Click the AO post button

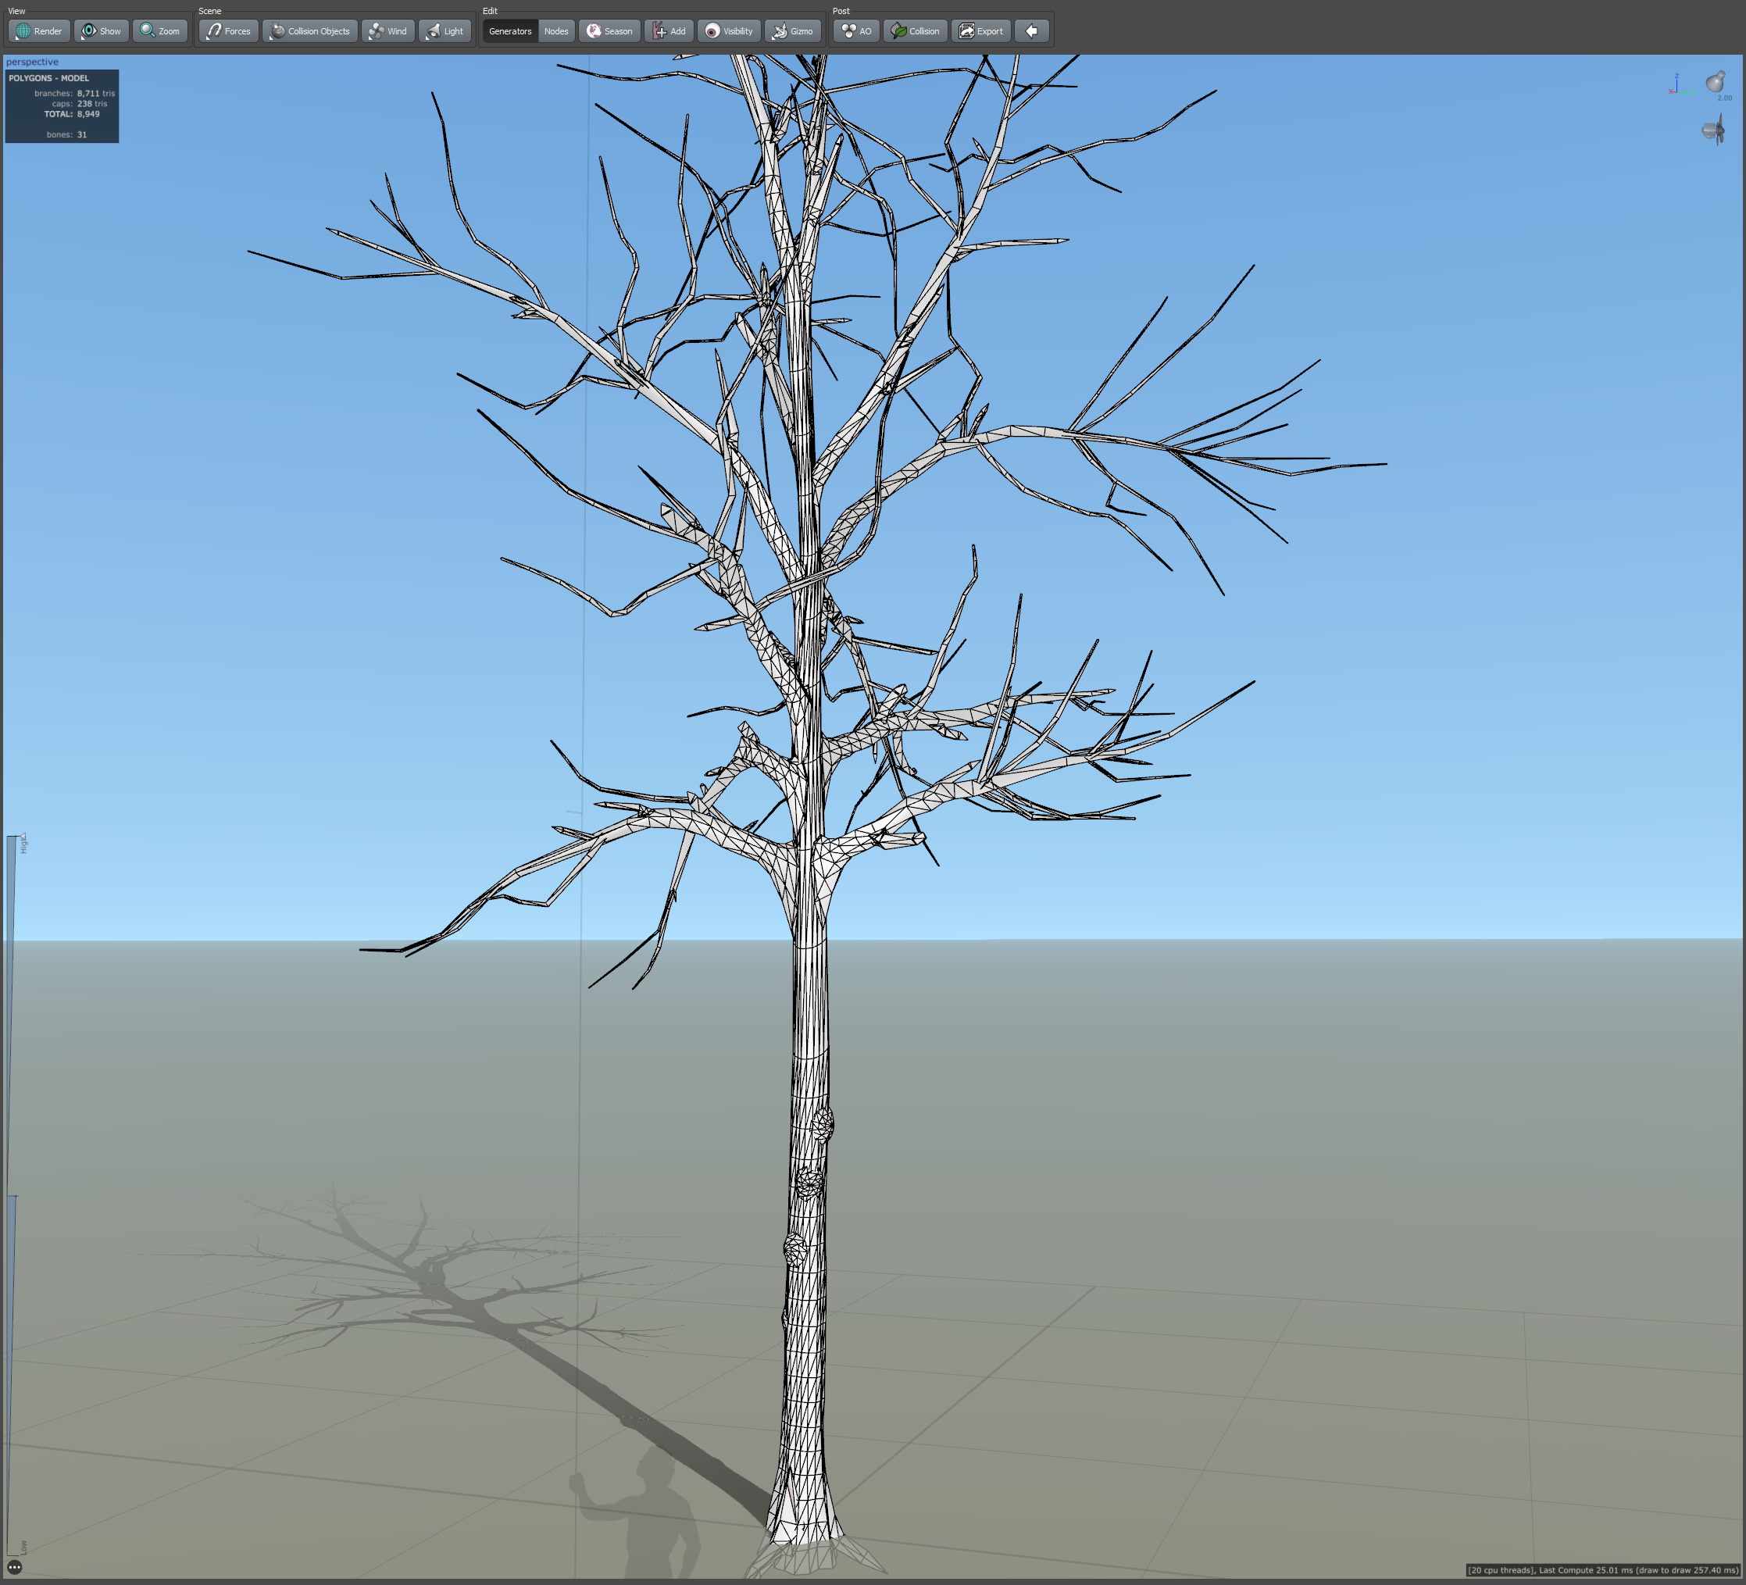pos(856,31)
